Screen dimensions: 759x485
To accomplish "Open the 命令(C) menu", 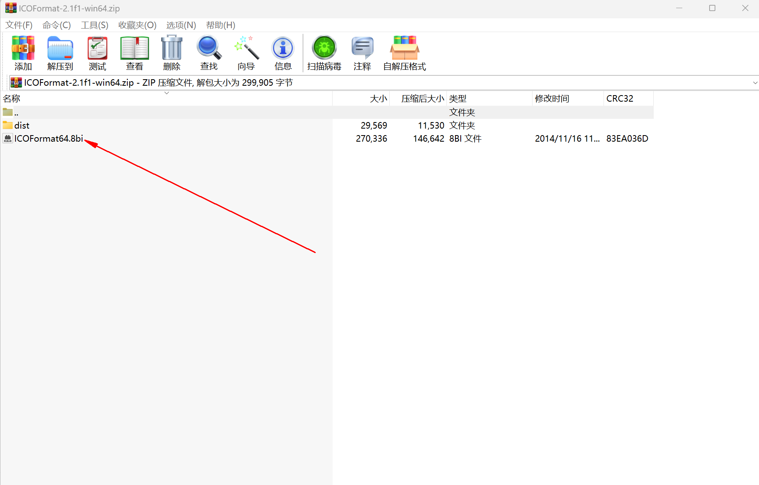I will pyautogui.click(x=57, y=25).
